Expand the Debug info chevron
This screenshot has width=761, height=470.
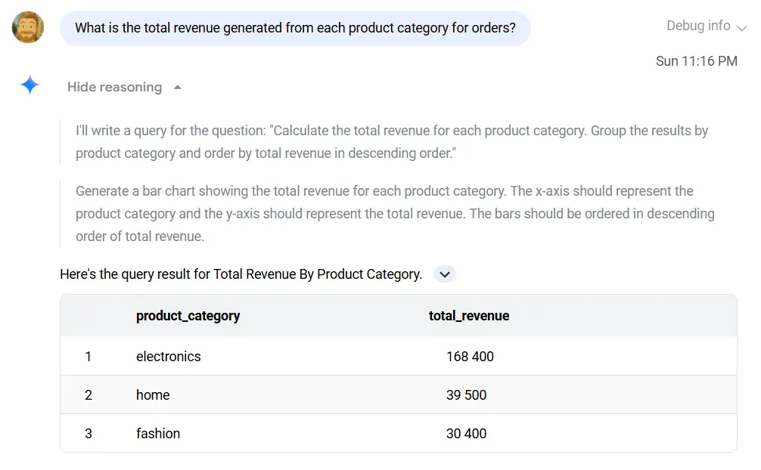[x=741, y=28]
